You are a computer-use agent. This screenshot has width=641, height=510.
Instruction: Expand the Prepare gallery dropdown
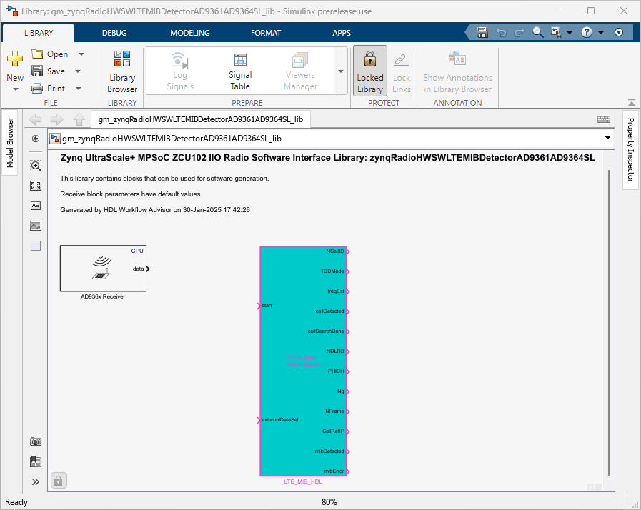click(x=341, y=71)
